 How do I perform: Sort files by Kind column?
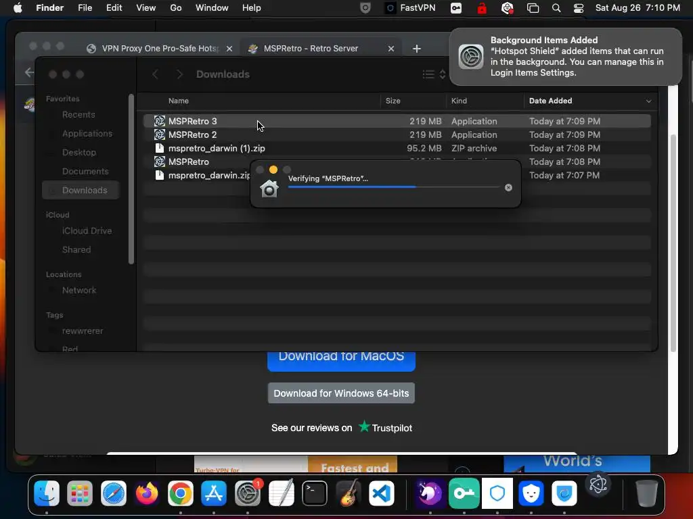point(459,101)
